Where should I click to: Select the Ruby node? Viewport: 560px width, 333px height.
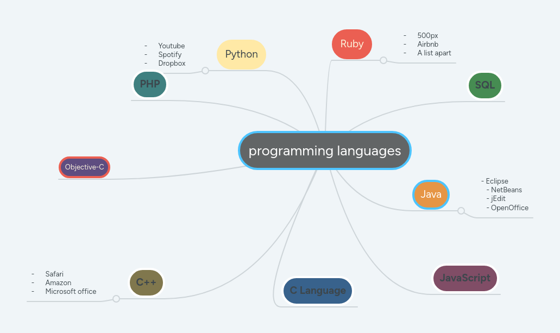pos(351,44)
